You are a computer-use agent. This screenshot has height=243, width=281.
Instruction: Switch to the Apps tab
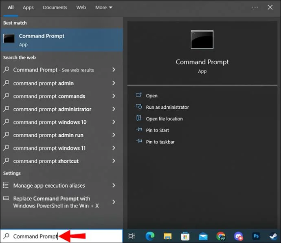tap(28, 7)
